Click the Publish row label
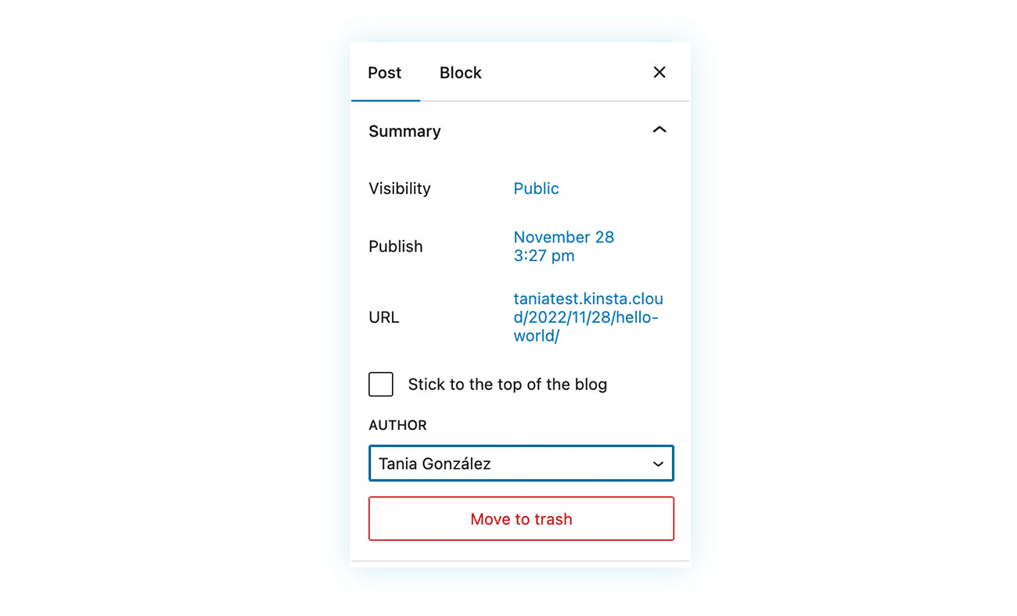This screenshot has height=616, width=1017. point(396,246)
